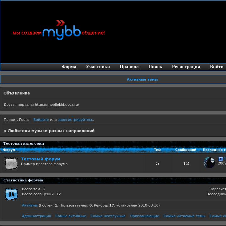Screen dimensions: 226x226
Task: Click the message count 12 cell
Action: pyautogui.click(x=186, y=163)
